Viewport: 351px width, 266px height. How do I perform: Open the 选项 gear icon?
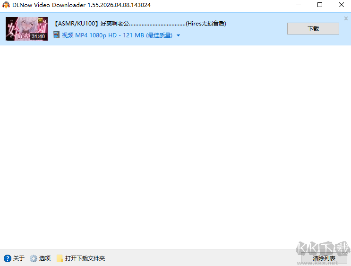click(34, 258)
